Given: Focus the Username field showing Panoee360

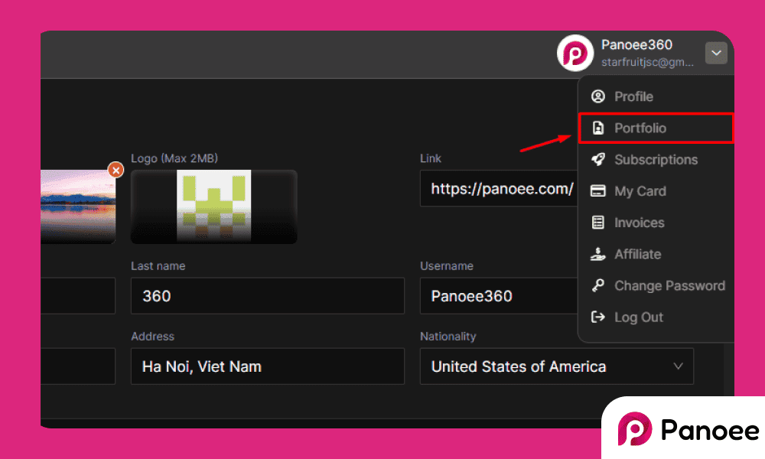Looking at the screenshot, I should pyautogui.click(x=499, y=296).
